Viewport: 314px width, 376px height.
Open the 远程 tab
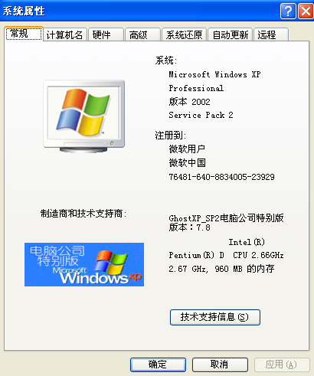tap(271, 34)
